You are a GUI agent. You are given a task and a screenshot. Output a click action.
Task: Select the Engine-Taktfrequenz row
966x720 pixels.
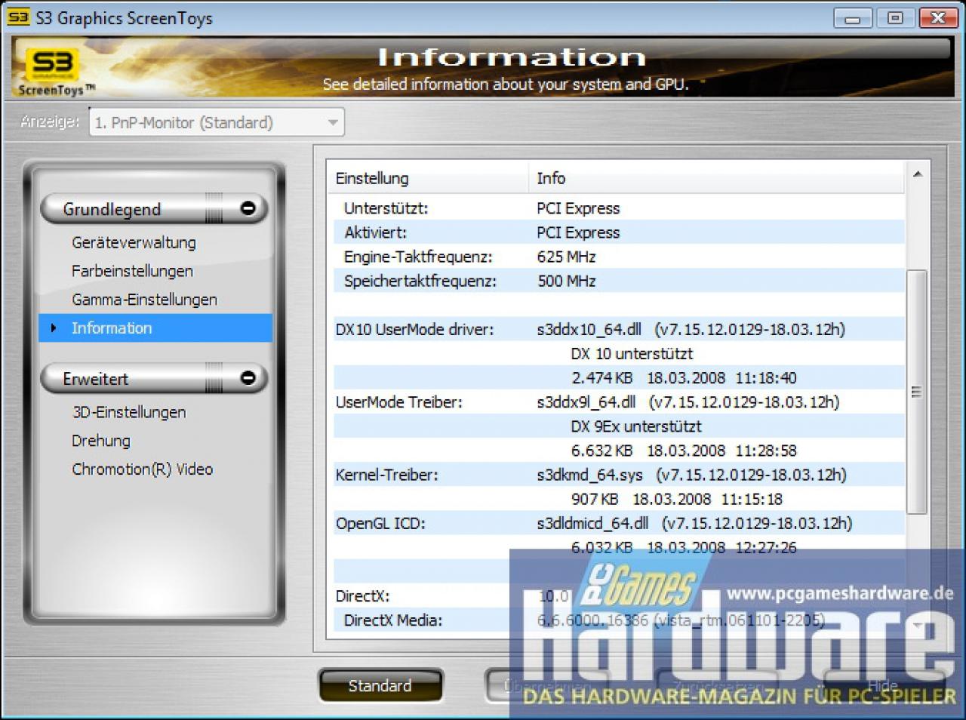(x=619, y=257)
